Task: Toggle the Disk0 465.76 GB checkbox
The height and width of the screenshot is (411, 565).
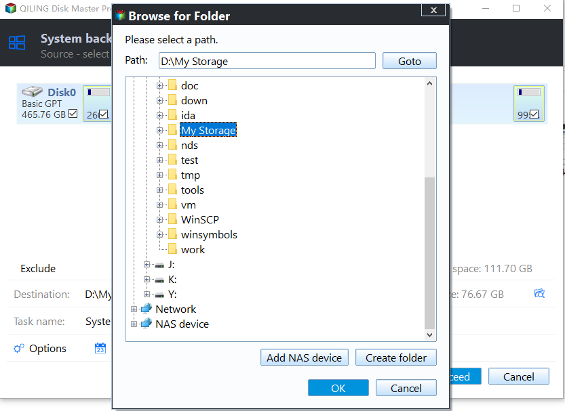Action: pos(73,114)
